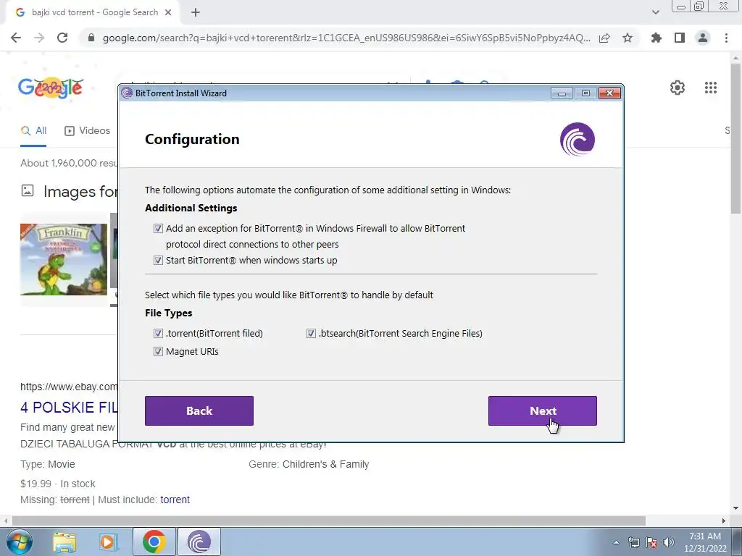Switch to Chrome in the taskbar
This screenshot has width=742, height=556.
[154, 542]
